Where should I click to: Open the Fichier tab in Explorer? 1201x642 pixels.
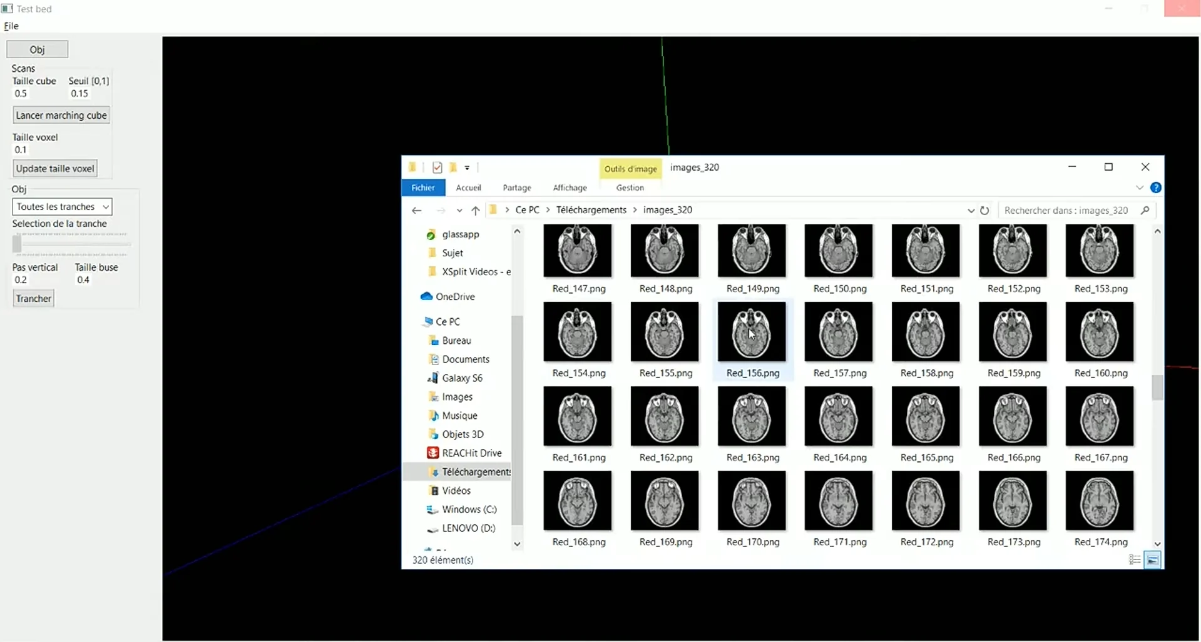[x=423, y=188]
